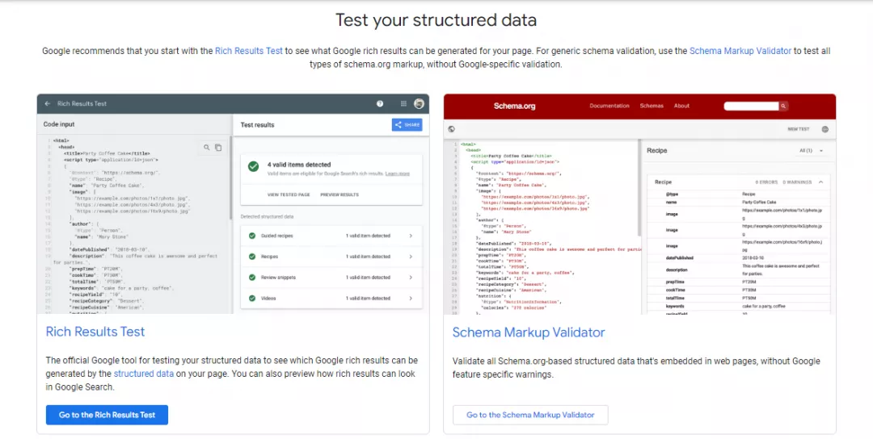
Task: Click the 0 WARNINGS label
Action: point(797,182)
